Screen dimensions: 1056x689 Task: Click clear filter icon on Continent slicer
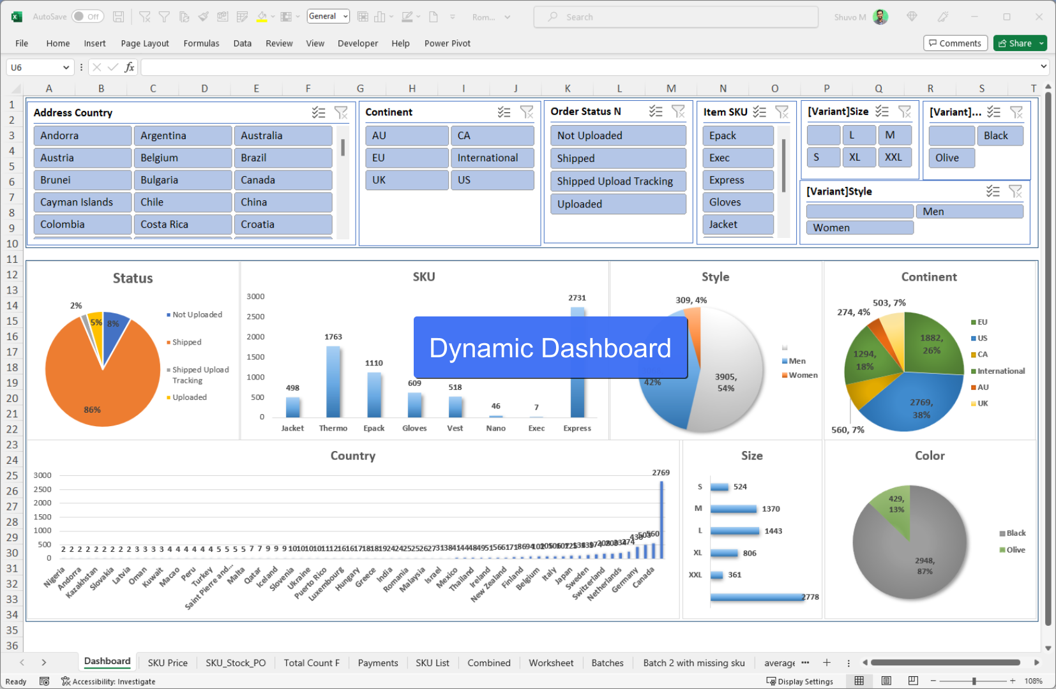526,112
